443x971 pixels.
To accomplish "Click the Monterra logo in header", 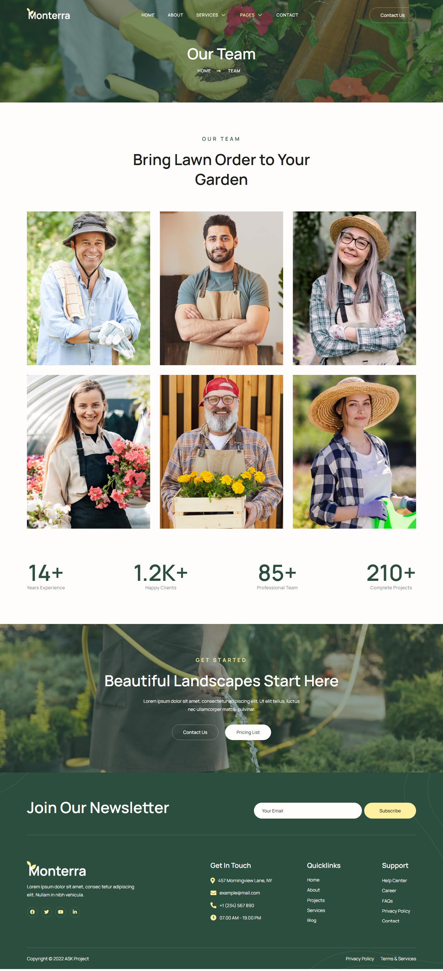I will click(x=48, y=14).
